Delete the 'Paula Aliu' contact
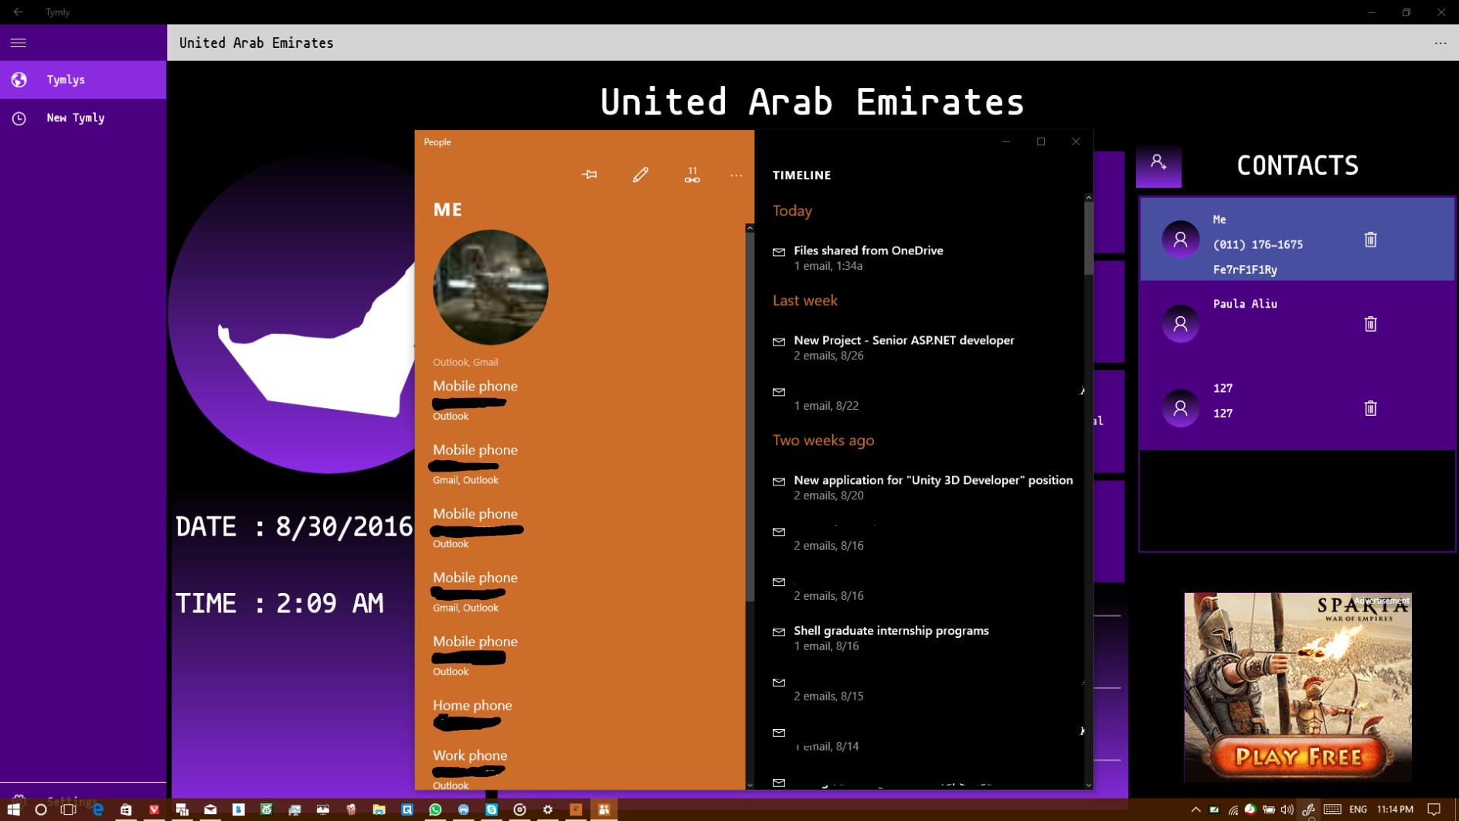Screen dimensions: 1459x821 1370,324
